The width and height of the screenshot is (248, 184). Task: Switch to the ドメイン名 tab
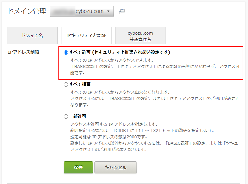coord(32,35)
